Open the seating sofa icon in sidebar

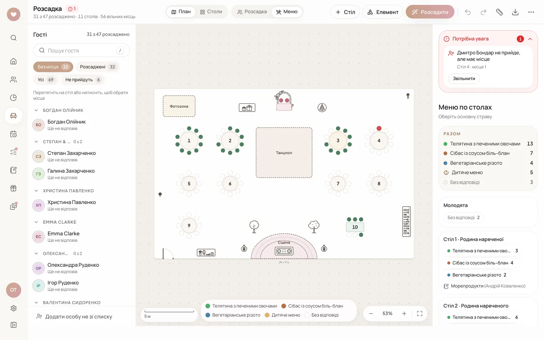tap(14, 116)
